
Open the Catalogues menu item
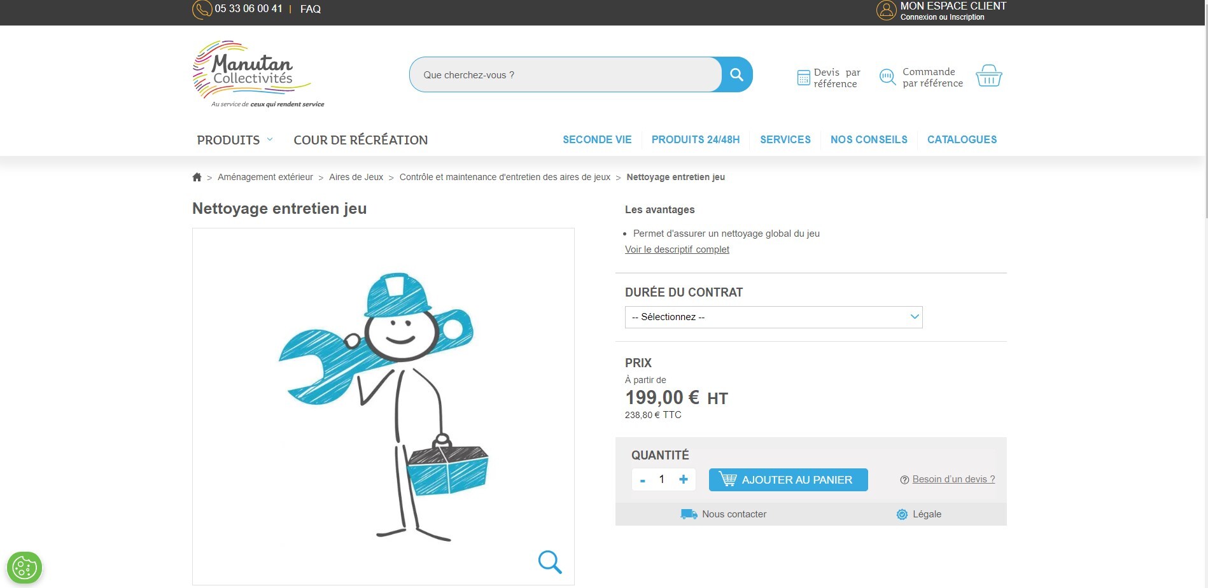click(x=962, y=139)
